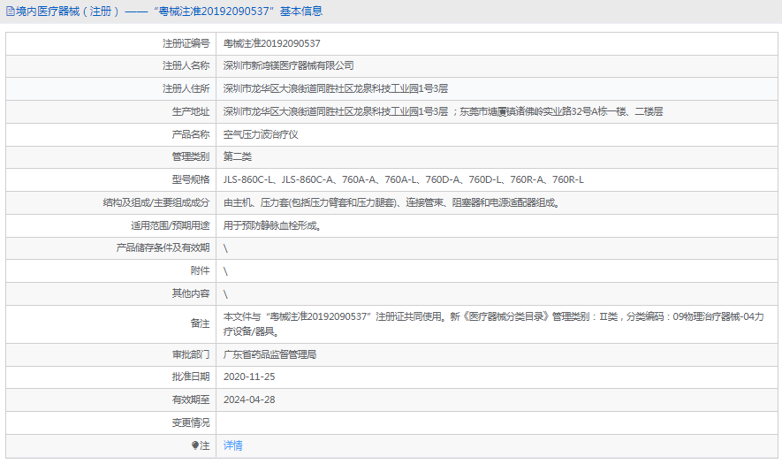This screenshot has width=782, height=464.
Task: Select product name 空气压力波治疗仪
Action: (261, 134)
